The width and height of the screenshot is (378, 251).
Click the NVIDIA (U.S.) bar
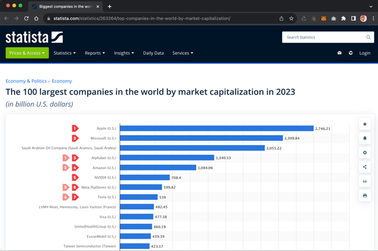pyautogui.click(x=145, y=177)
